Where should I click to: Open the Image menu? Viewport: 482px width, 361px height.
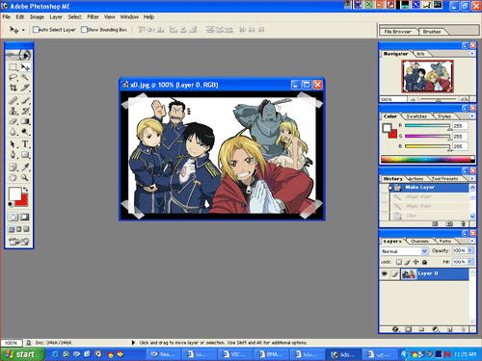tap(37, 17)
